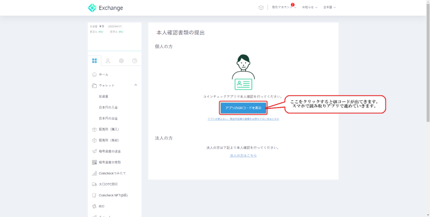Select the question mark help tab icon

(x=135, y=61)
